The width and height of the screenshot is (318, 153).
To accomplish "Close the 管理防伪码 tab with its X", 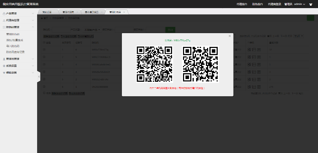I will (124, 12).
